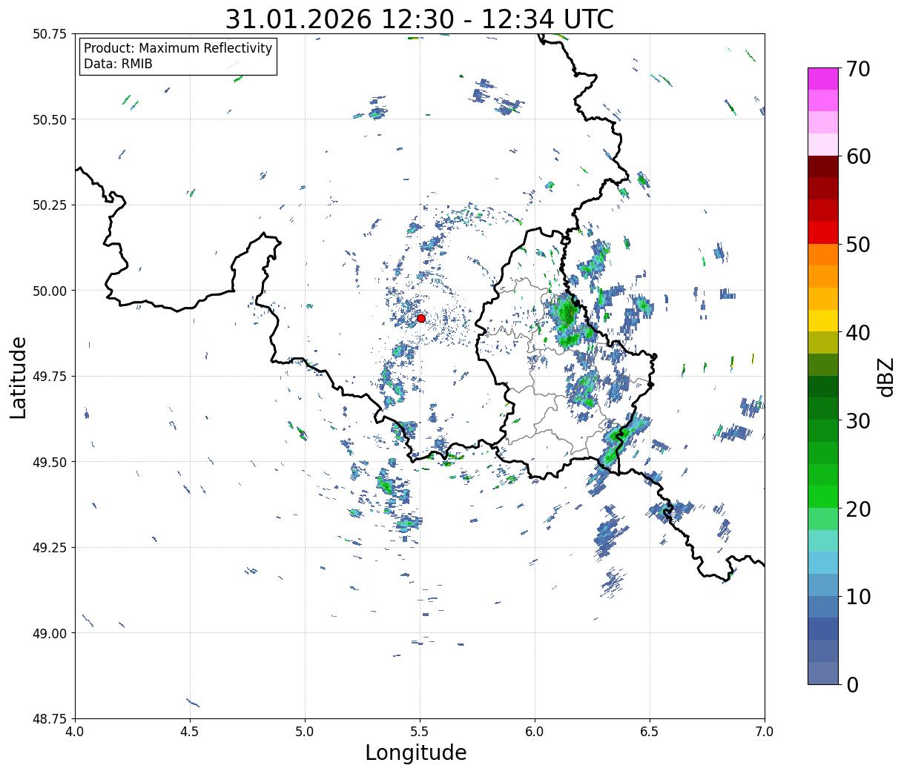Image resolution: width=904 pixels, height=771 pixels.
Task: Click the dark maroon colorbar segment near 60
Action: [x=823, y=167]
